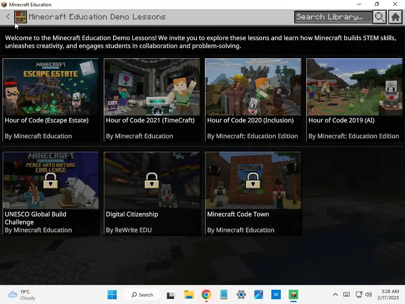
Task: Click 'By ReWrite EDU' author text
Action: tap(129, 230)
